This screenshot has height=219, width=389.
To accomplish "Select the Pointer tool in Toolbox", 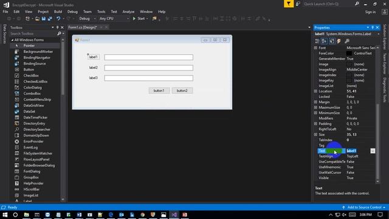I will point(29,46).
